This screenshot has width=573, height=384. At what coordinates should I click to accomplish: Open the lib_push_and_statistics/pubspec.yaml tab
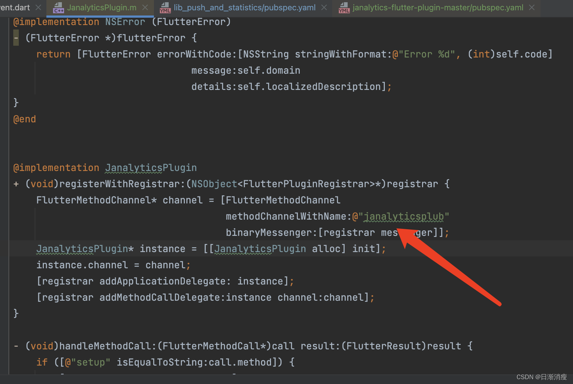(243, 7)
